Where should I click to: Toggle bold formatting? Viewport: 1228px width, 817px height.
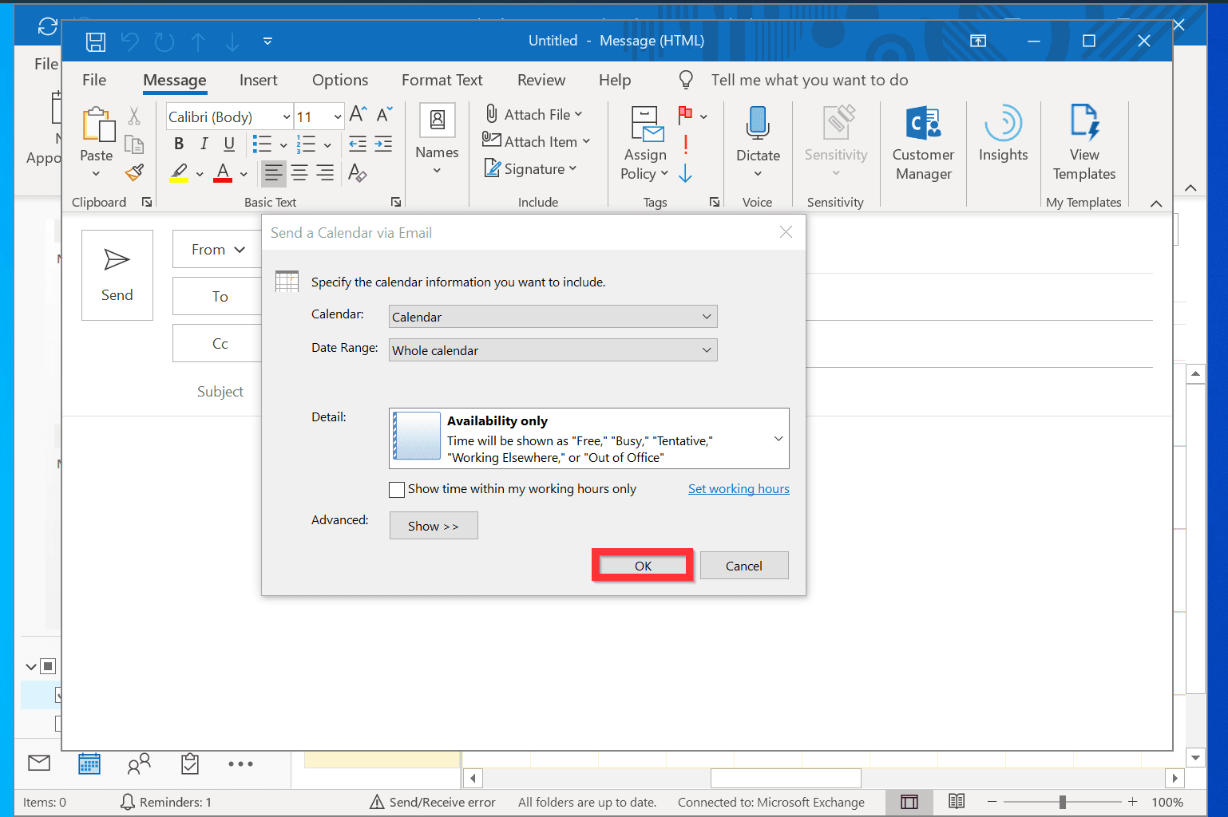click(x=178, y=144)
